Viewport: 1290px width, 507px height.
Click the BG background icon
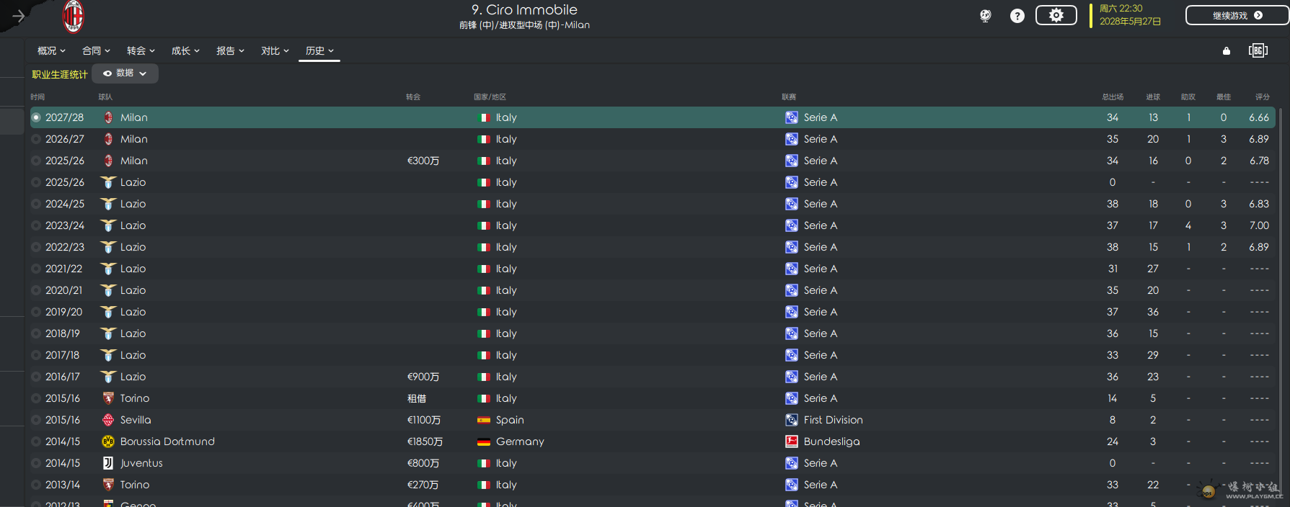point(1258,50)
